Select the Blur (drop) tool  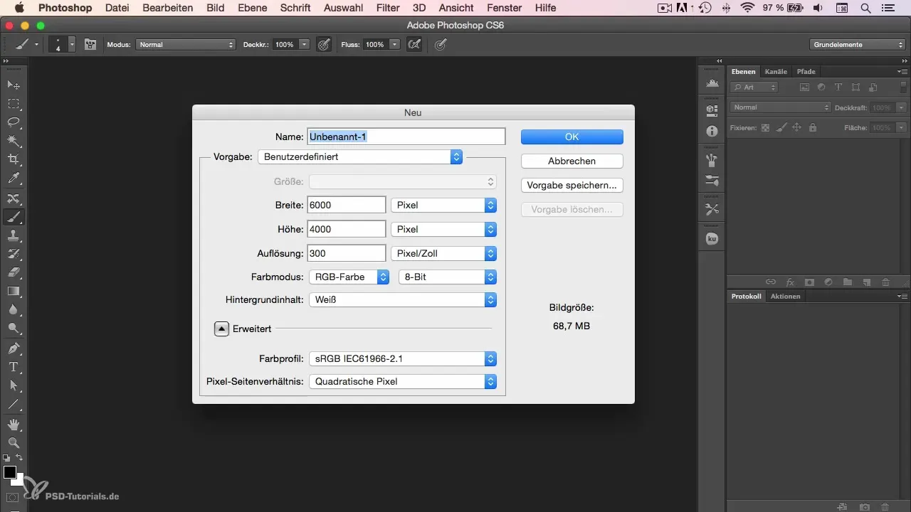(13, 309)
